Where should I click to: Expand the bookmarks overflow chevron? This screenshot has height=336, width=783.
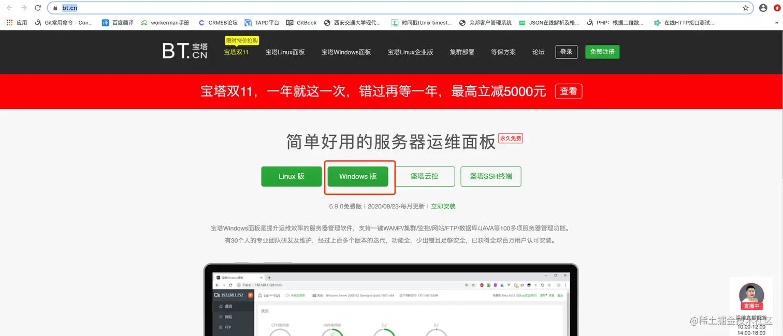click(776, 23)
